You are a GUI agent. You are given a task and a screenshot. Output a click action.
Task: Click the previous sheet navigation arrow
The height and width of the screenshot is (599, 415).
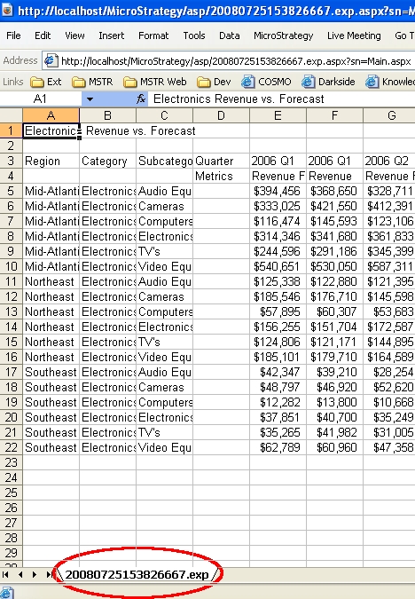coord(20,574)
